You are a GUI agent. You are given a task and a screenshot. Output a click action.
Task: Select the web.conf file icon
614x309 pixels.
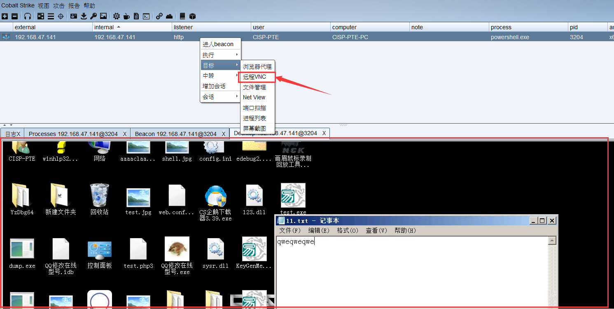177,195
